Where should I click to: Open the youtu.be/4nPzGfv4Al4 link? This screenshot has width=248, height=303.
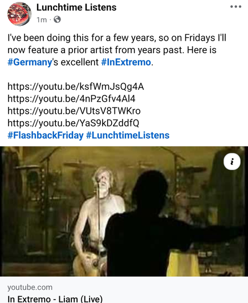click(x=71, y=99)
